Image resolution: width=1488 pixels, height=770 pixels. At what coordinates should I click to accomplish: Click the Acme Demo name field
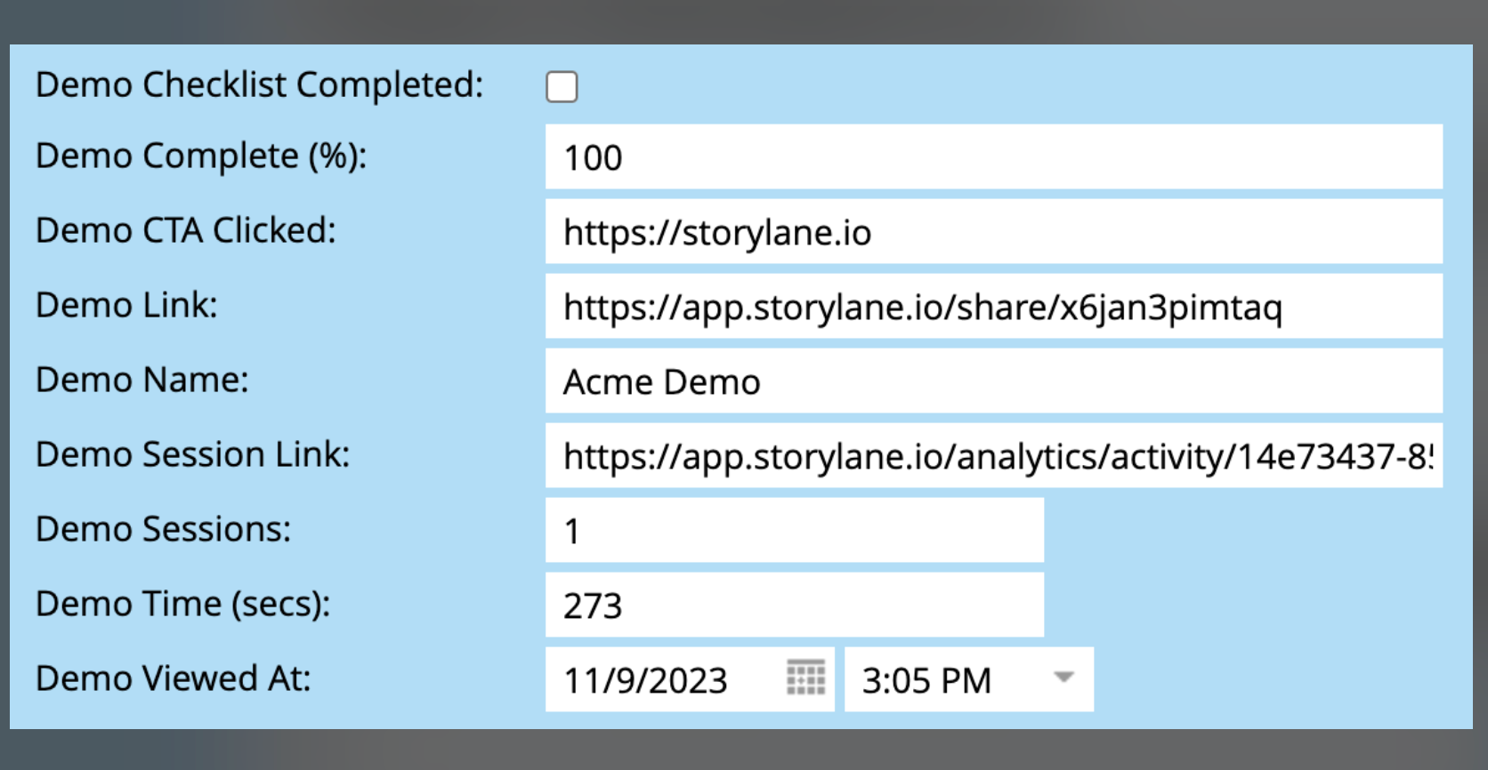pyautogui.click(x=993, y=381)
